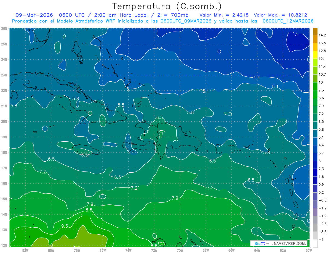Screen dimensions: 328x254
Task: Click the 76W longitude axis label
Action: click(102, 250)
